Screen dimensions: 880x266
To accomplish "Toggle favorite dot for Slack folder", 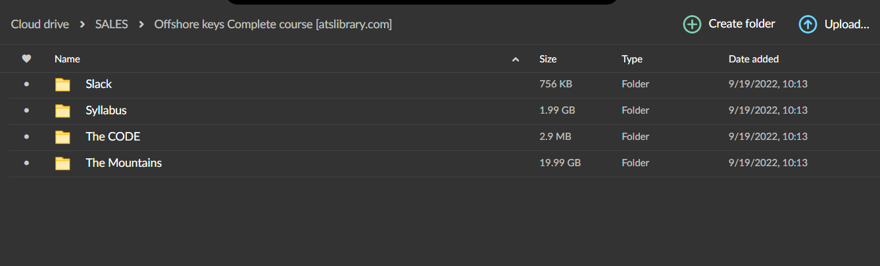I will click(x=26, y=84).
